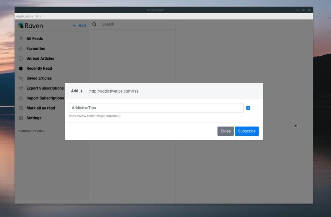Close the add feed dialog
Viewport: 331px width, 217px height.
225,131
